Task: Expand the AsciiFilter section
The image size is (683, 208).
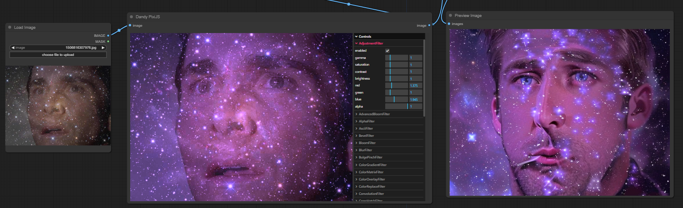Action: click(x=389, y=128)
